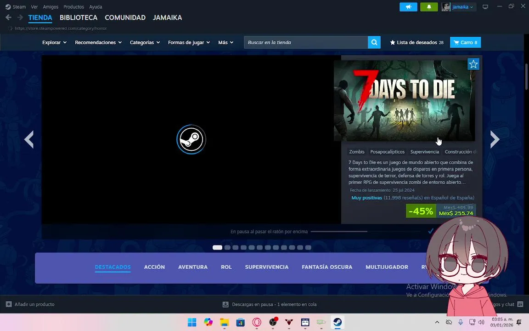
Task: Show the previous carousel game with left arrow
Action: [29, 139]
